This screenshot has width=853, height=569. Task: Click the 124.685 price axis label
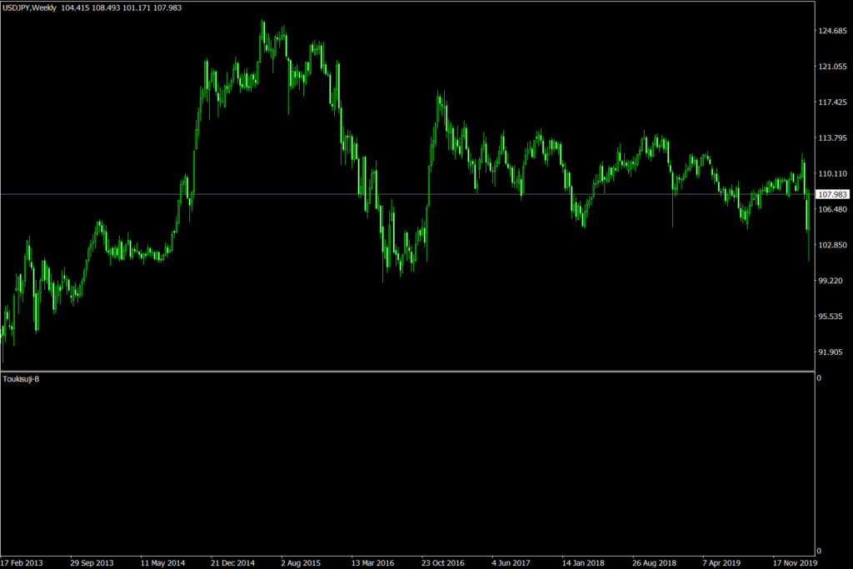tap(833, 32)
